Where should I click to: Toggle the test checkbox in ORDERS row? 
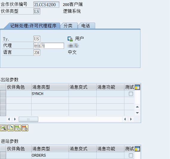(x=131, y=155)
